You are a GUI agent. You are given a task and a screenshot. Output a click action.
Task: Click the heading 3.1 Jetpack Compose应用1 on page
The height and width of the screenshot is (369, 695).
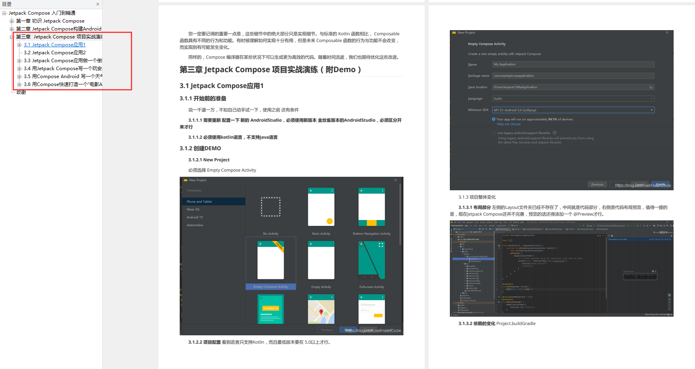tap(221, 86)
